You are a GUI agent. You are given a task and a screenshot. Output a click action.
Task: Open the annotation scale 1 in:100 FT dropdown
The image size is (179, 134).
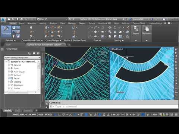(117, 114)
